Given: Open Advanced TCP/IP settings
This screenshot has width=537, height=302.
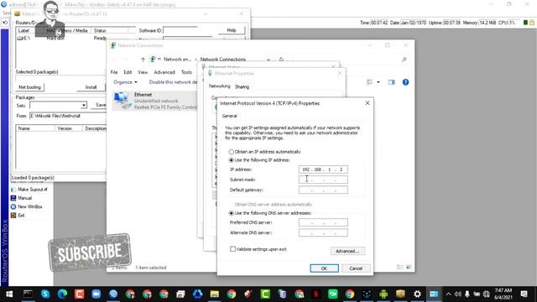Looking at the screenshot, I should 347,251.
